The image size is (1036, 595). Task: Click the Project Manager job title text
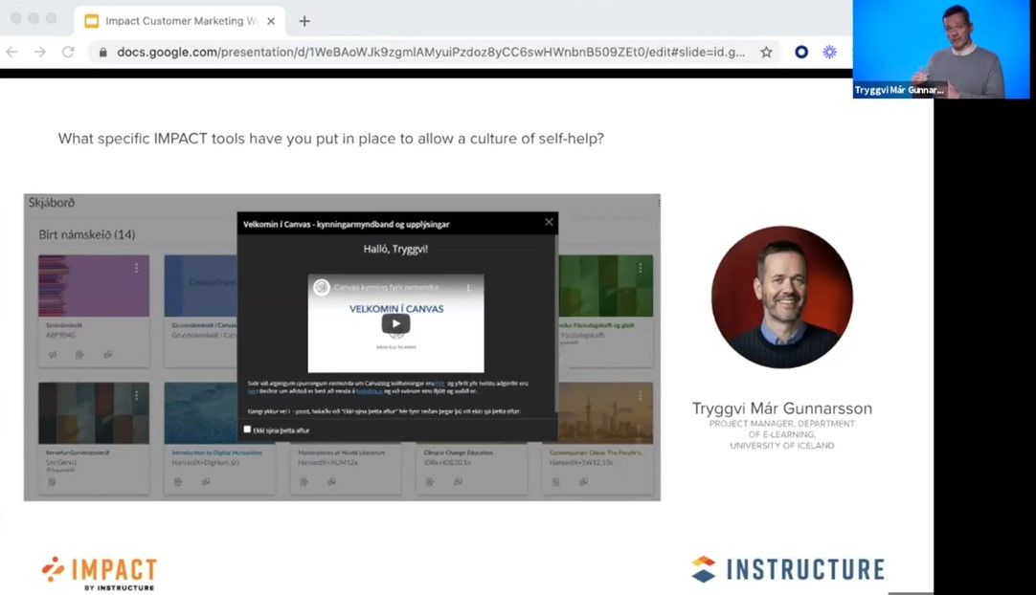pos(782,434)
